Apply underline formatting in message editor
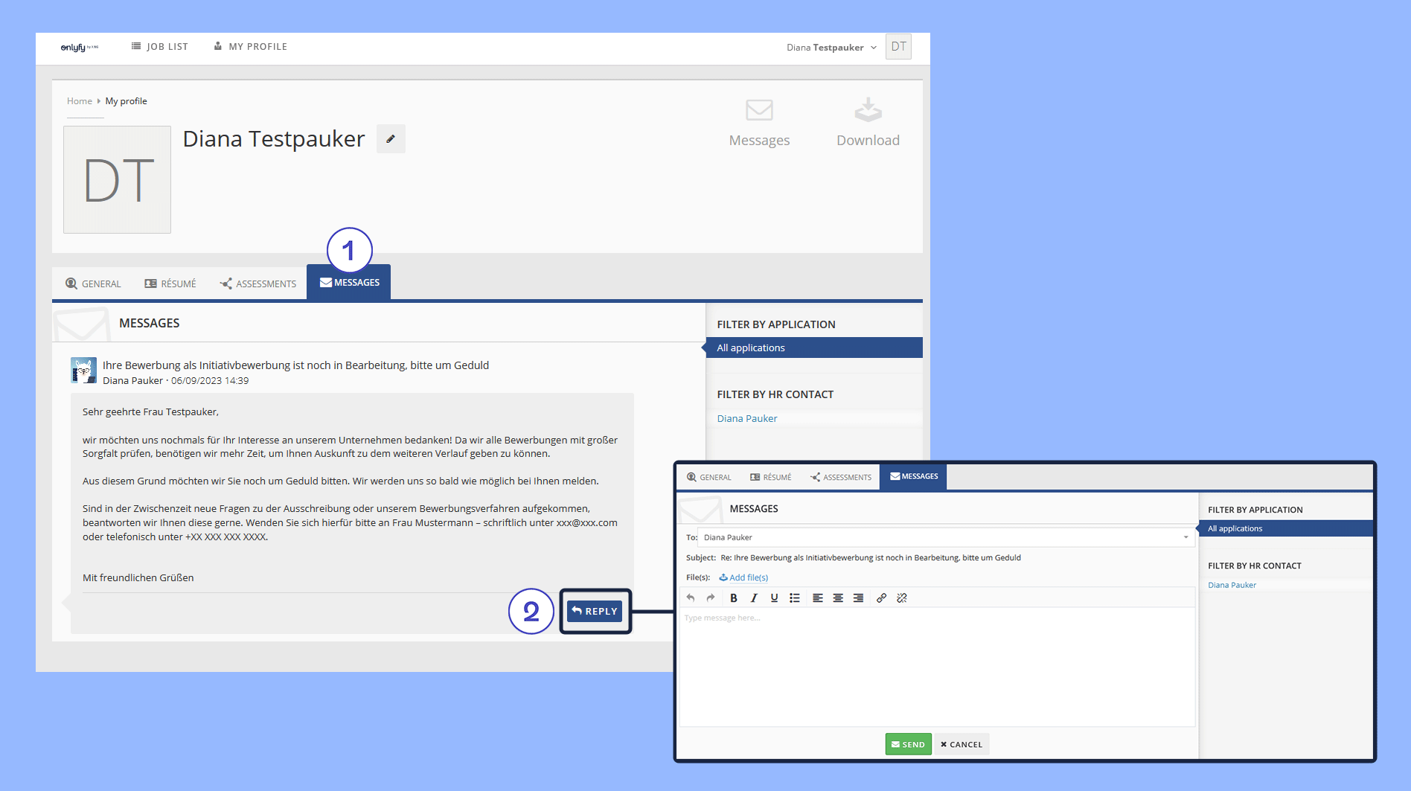This screenshot has width=1411, height=791. (774, 598)
